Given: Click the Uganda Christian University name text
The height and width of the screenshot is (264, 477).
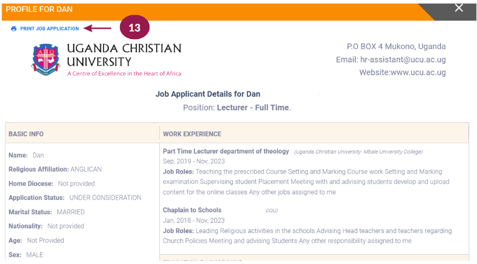Looking at the screenshot, I should (x=124, y=55).
